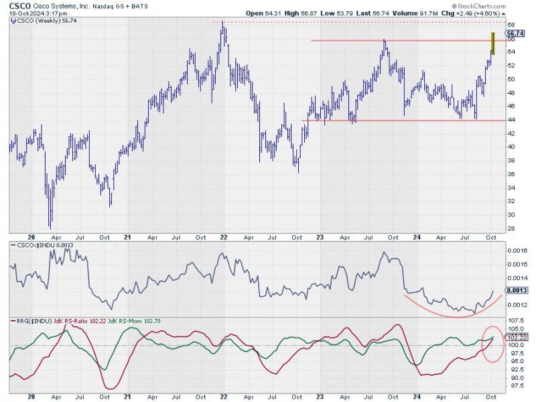
Task: Click the CSCO (Weekly) 56.74 legend label
Action: pos(46,21)
